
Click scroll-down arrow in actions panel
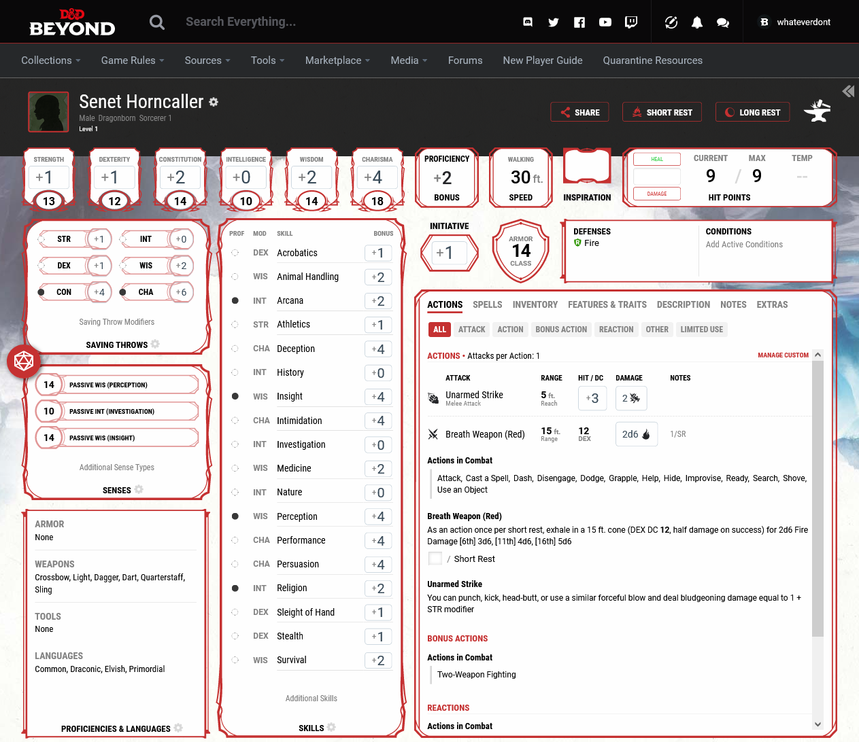coord(818,724)
